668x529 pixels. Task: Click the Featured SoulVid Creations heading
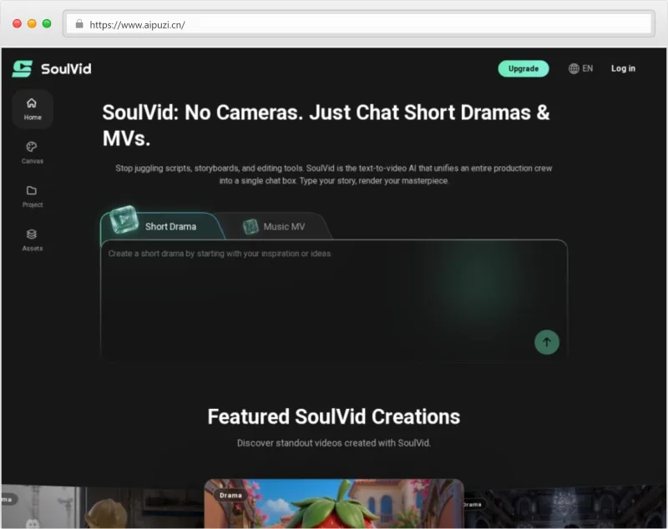click(333, 416)
